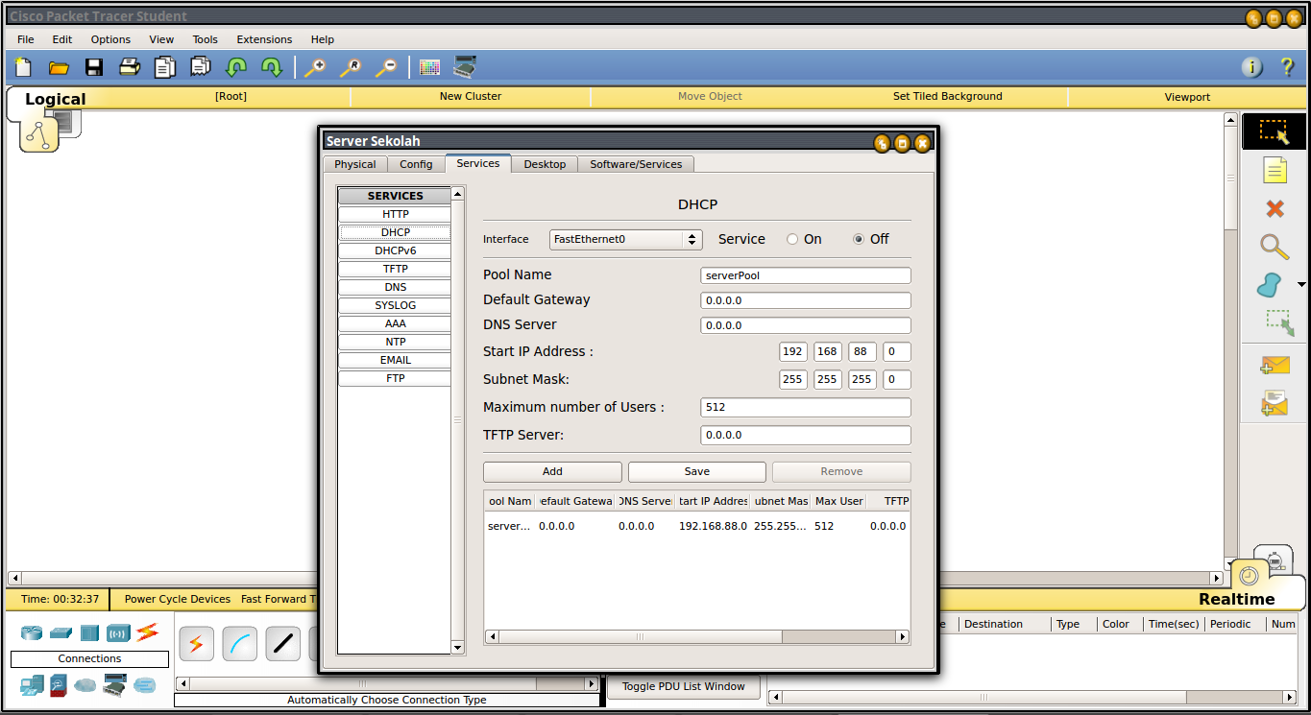Click the Copy icon in toolbar
The width and height of the screenshot is (1311, 715).
[165, 67]
